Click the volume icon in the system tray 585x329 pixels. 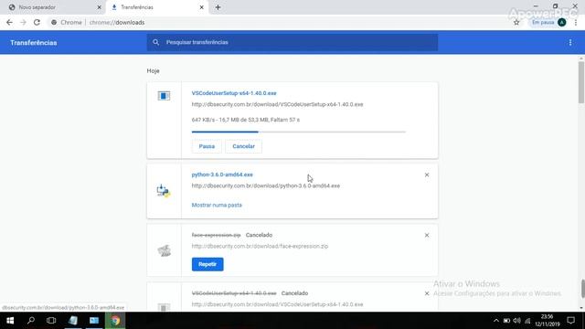[x=516, y=321]
